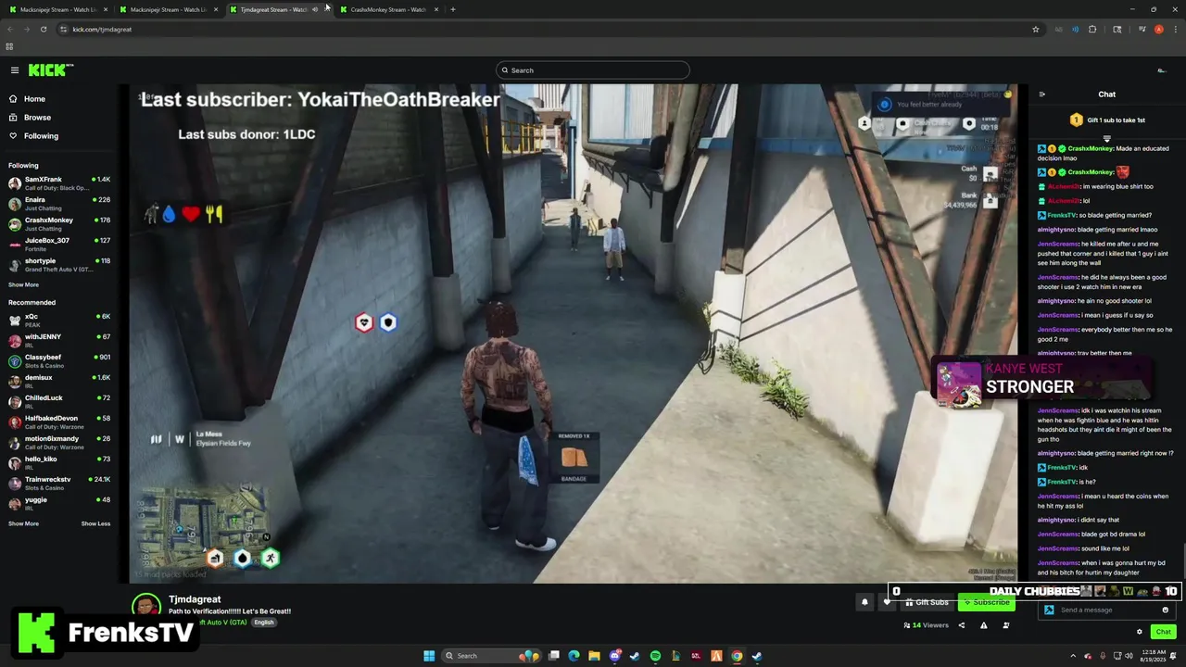Viewport: 1186px width, 667px height.
Task: Open emote picker in chat input
Action: (1165, 610)
